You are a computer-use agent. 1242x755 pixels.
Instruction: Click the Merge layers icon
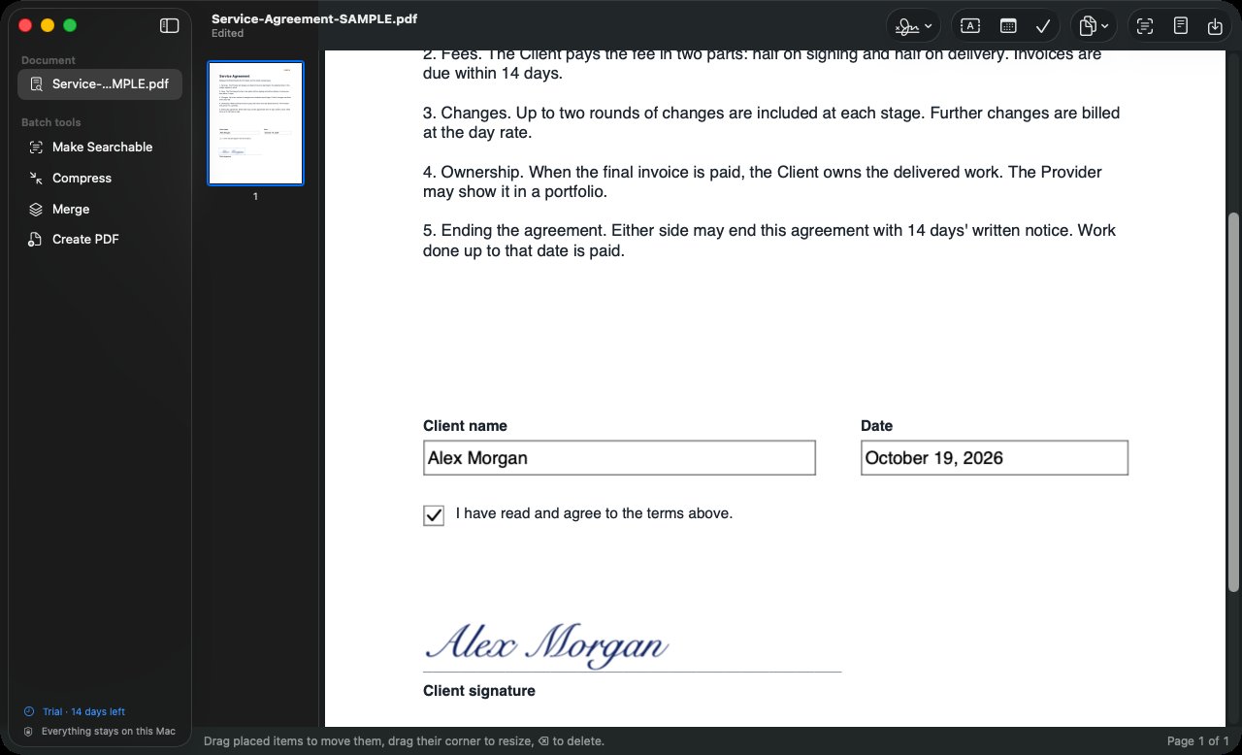[x=36, y=209]
